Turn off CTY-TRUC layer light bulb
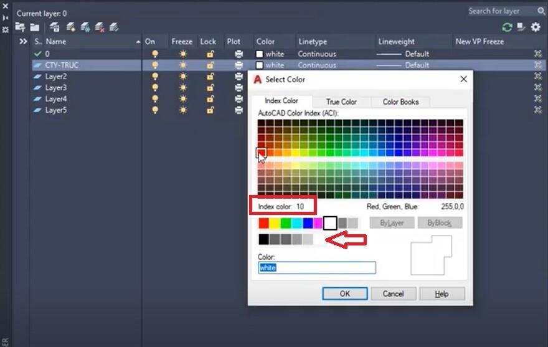 155,65
